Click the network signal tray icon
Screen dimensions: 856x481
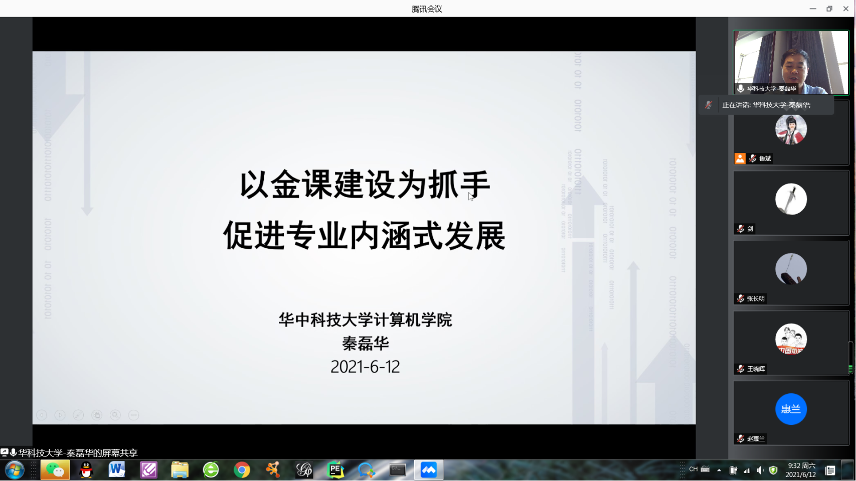pyautogui.click(x=747, y=470)
